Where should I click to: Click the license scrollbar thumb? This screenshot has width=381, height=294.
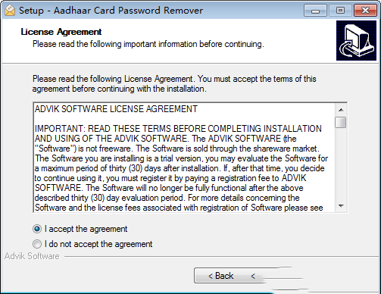pos(341,122)
